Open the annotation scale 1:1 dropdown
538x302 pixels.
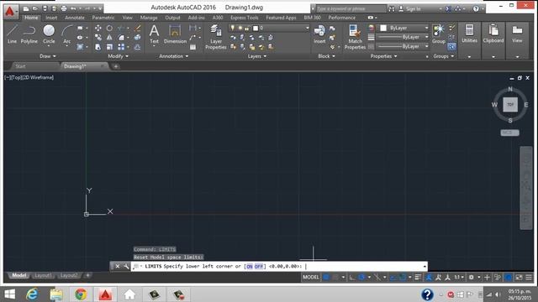[x=459, y=277]
